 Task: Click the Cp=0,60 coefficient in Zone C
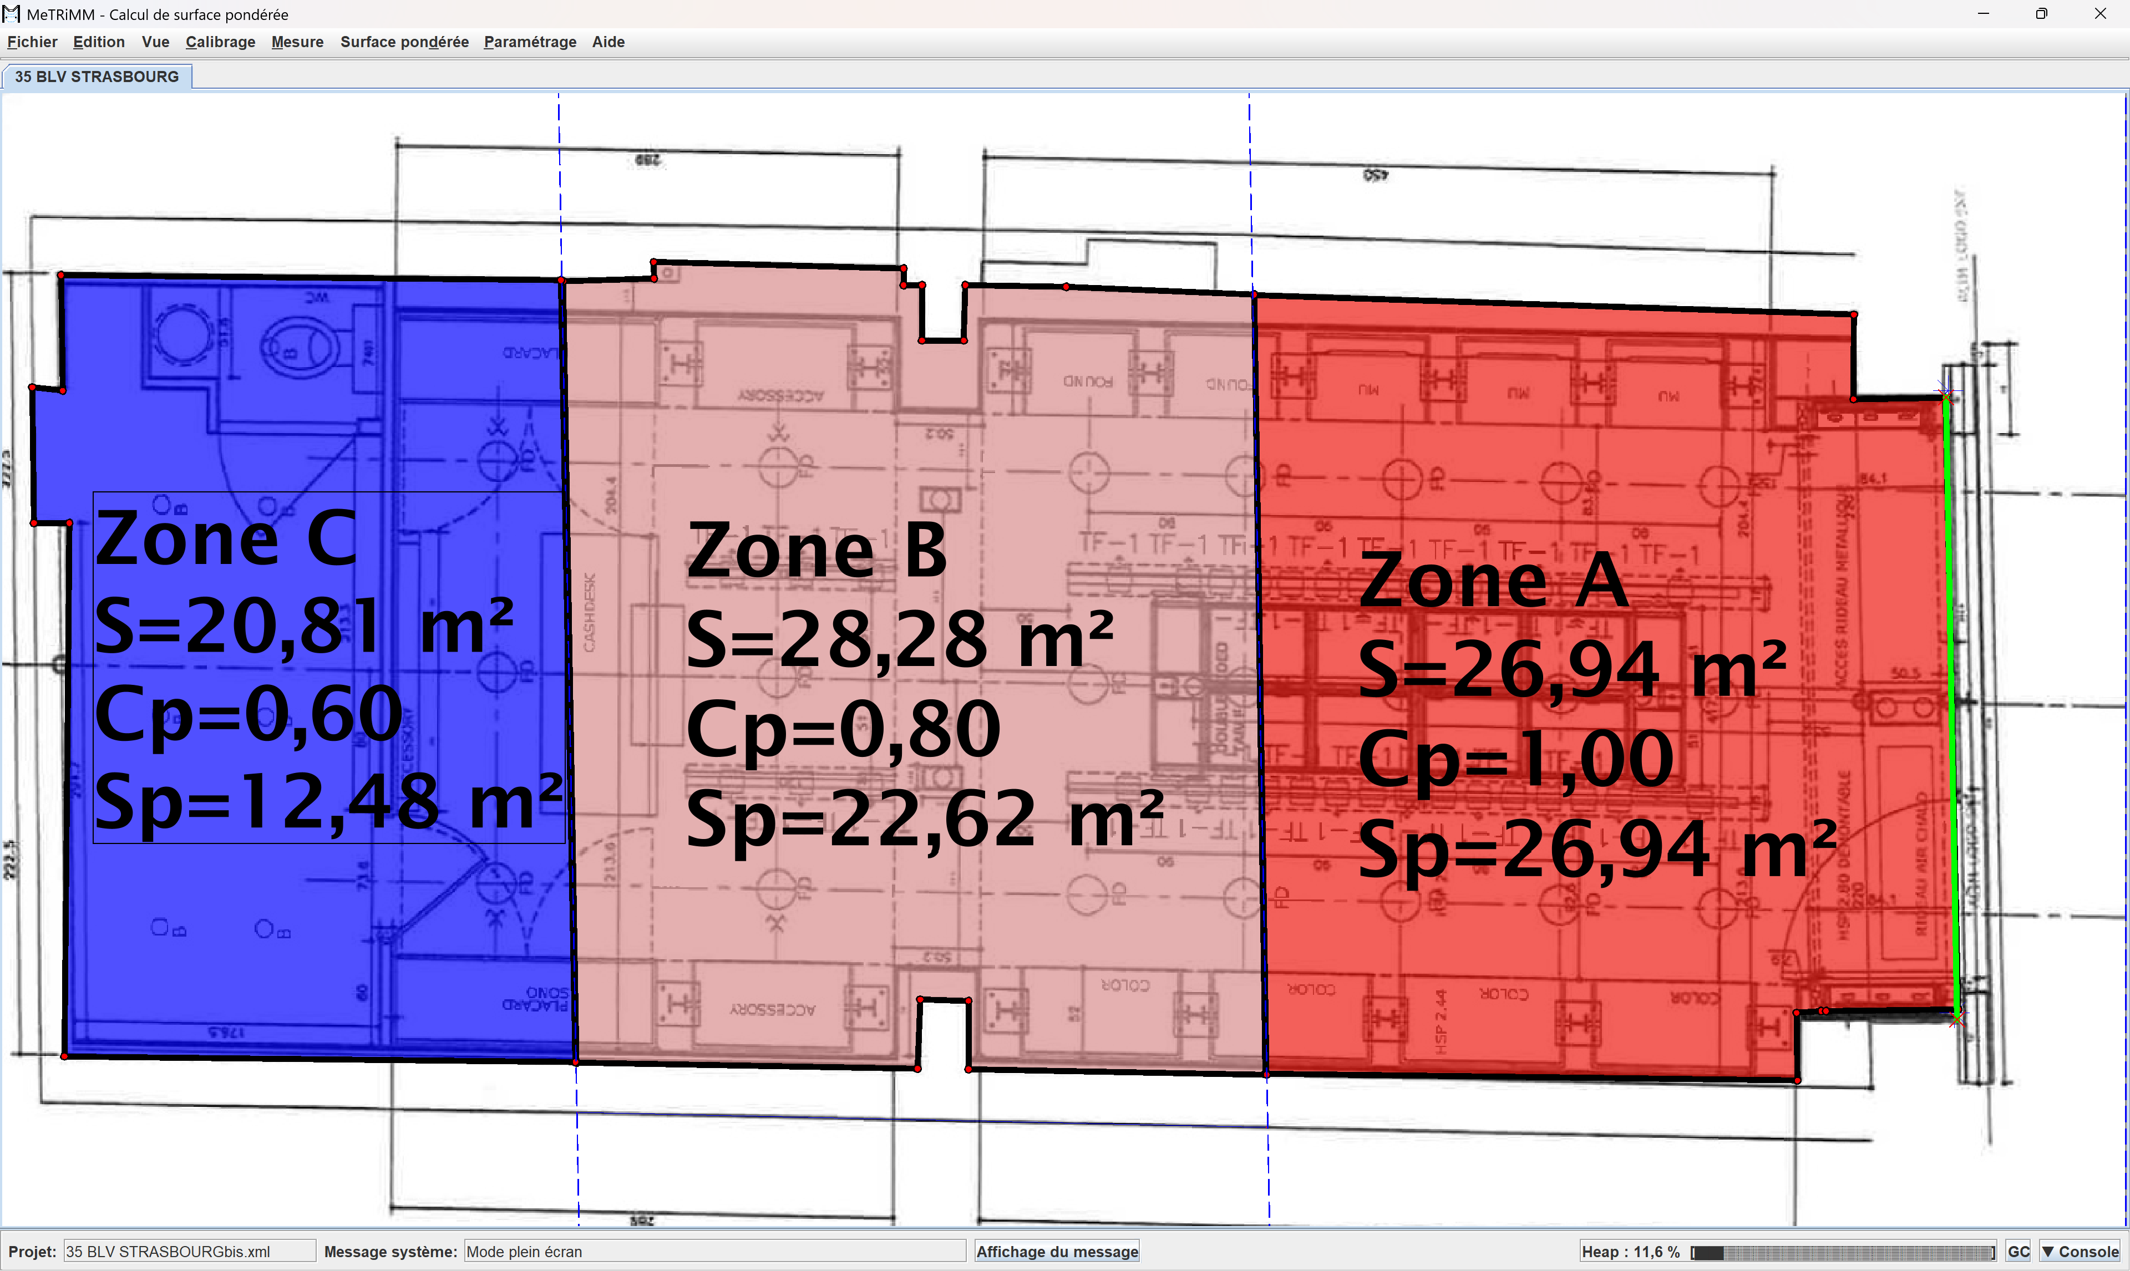tap(248, 714)
